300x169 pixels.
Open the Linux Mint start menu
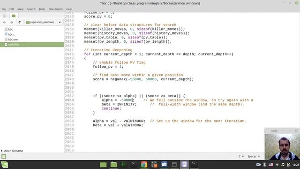[4, 165]
